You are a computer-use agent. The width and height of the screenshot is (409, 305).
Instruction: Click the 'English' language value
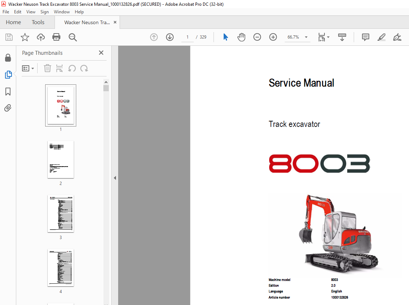click(336, 291)
